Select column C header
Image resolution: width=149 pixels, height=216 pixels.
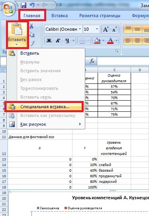point(114,70)
